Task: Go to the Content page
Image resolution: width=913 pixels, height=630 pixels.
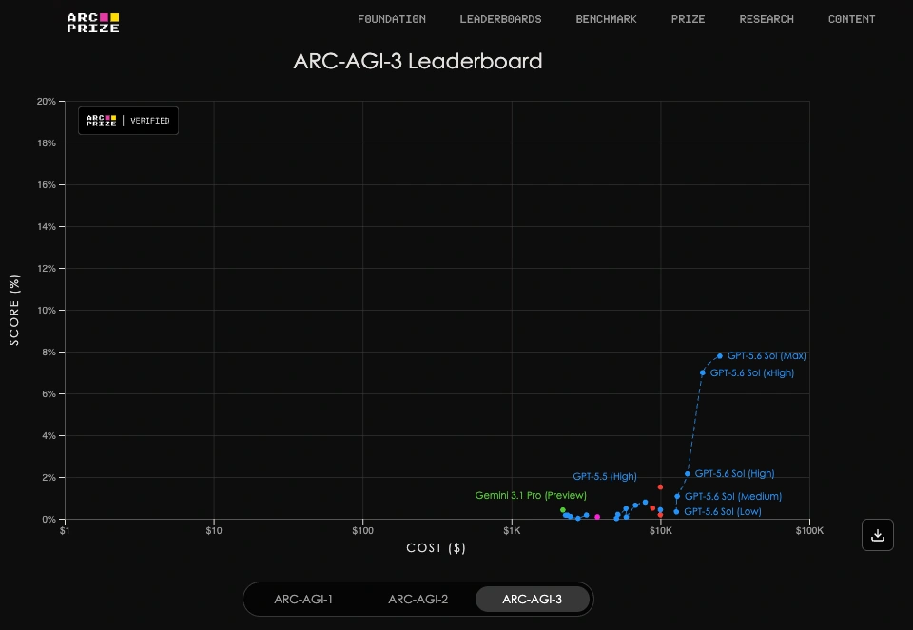Action: pyautogui.click(x=851, y=19)
